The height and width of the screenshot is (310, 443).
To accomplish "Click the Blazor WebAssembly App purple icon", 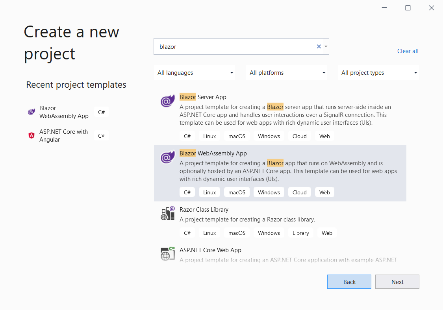I will (x=167, y=157).
